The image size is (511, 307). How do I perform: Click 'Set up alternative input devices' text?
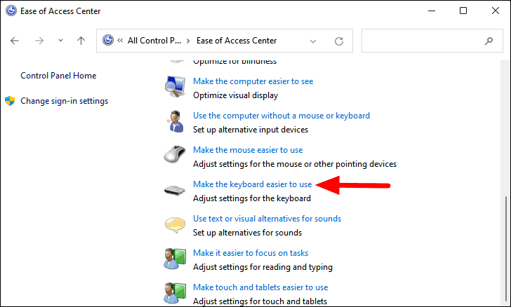(x=251, y=130)
